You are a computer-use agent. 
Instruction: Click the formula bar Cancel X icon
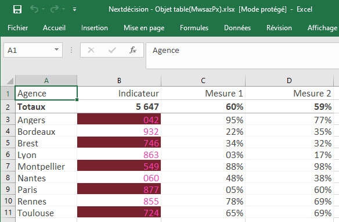click(91, 50)
